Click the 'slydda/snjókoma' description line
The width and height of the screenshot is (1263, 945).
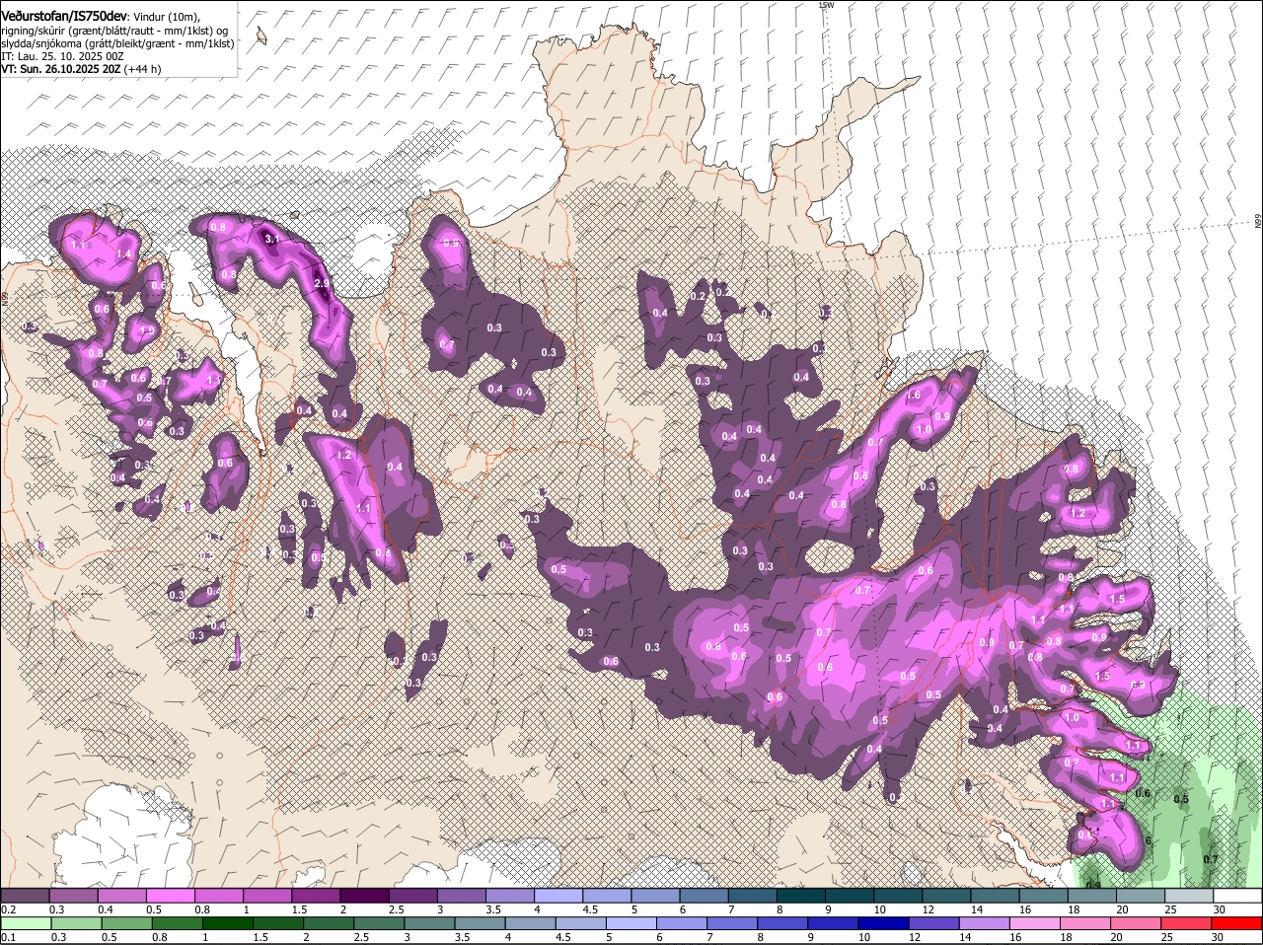click(x=117, y=43)
